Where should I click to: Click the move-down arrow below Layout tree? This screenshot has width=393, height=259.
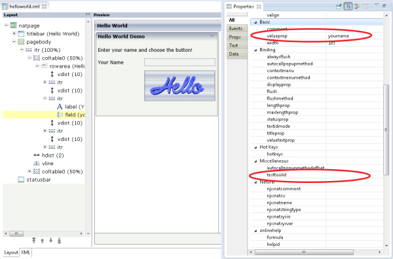tap(50, 241)
